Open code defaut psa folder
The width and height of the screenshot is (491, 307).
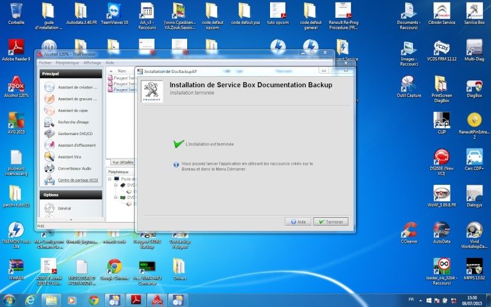(x=245, y=14)
